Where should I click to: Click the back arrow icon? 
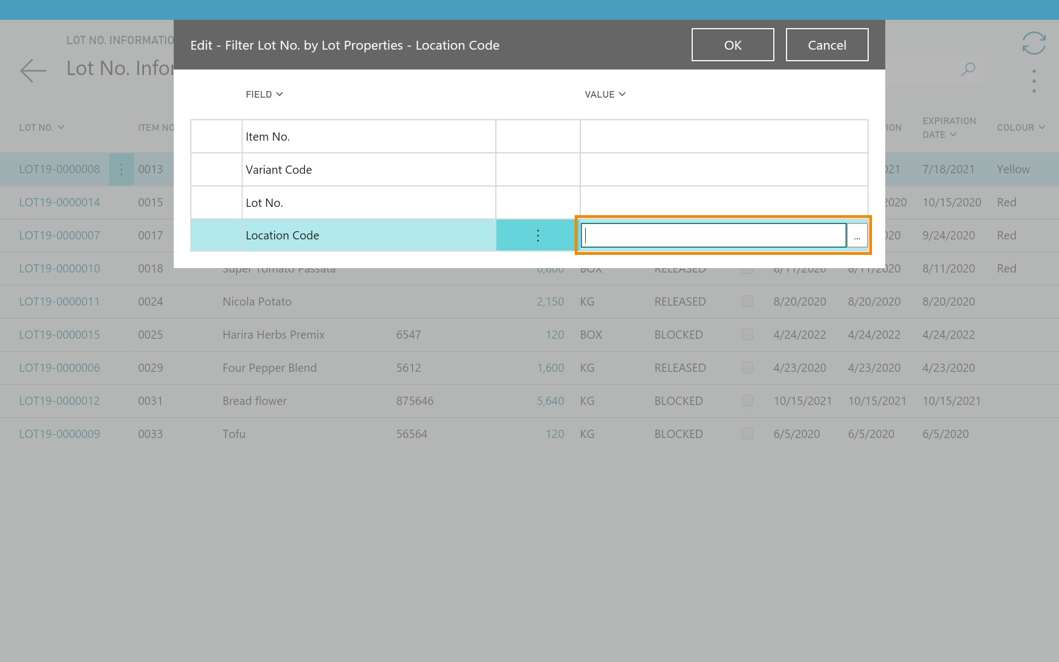(33, 71)
